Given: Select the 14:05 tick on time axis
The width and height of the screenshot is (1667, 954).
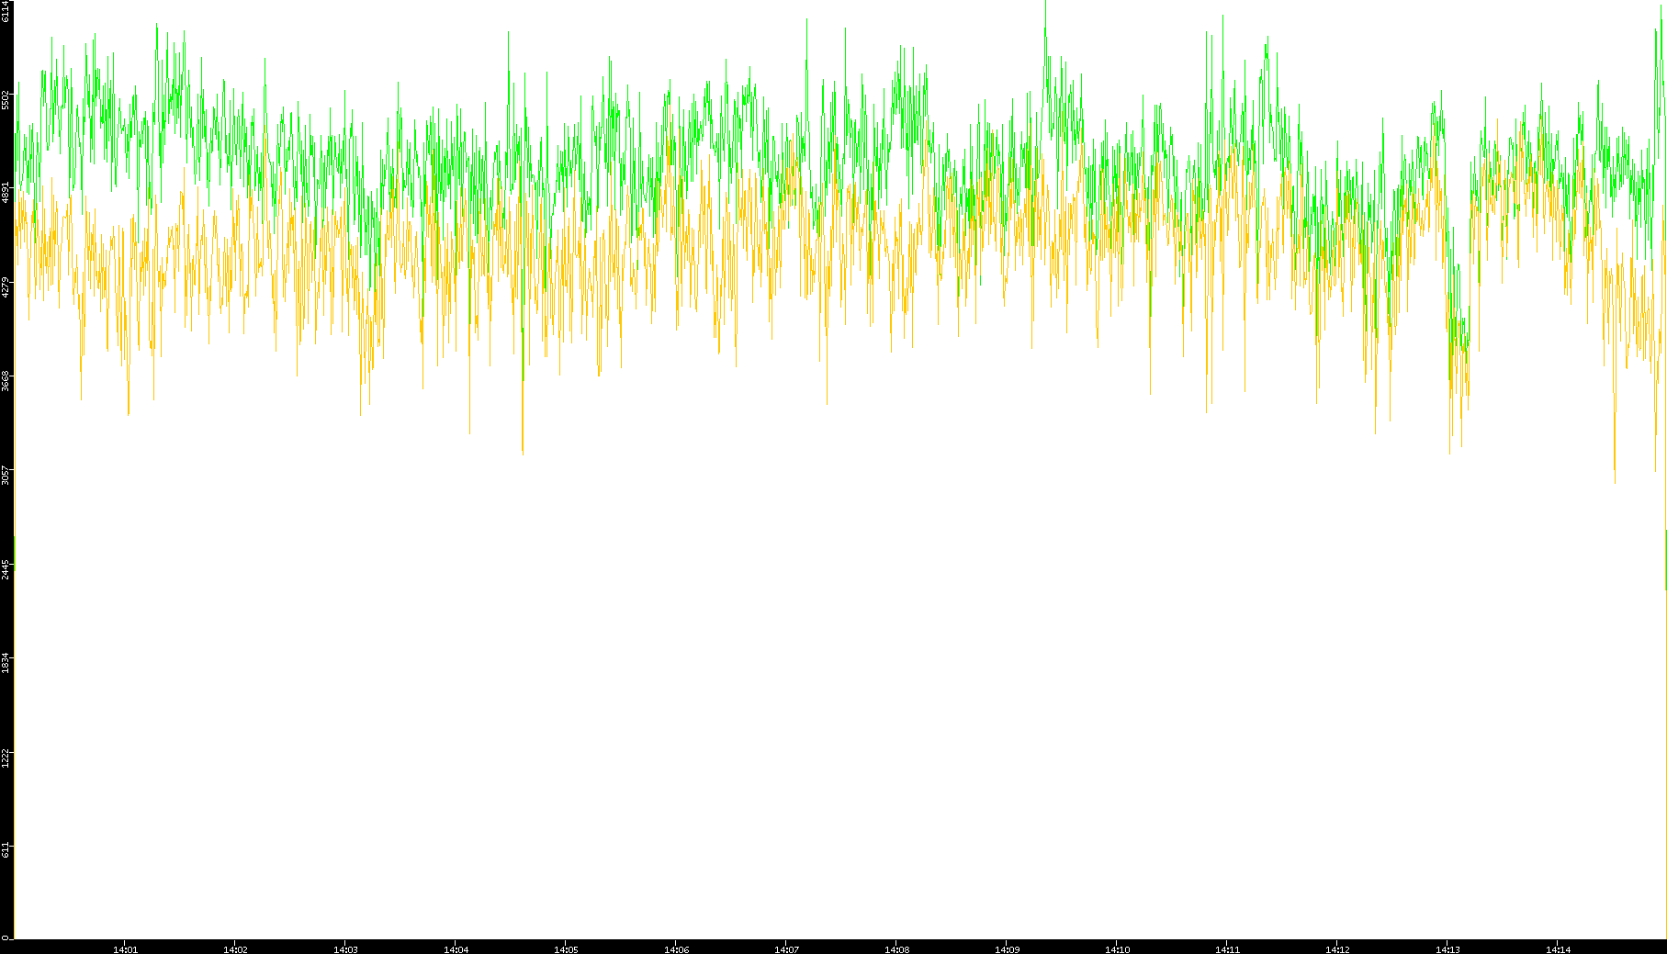Looking at the screenshot, I should [566, 948].
